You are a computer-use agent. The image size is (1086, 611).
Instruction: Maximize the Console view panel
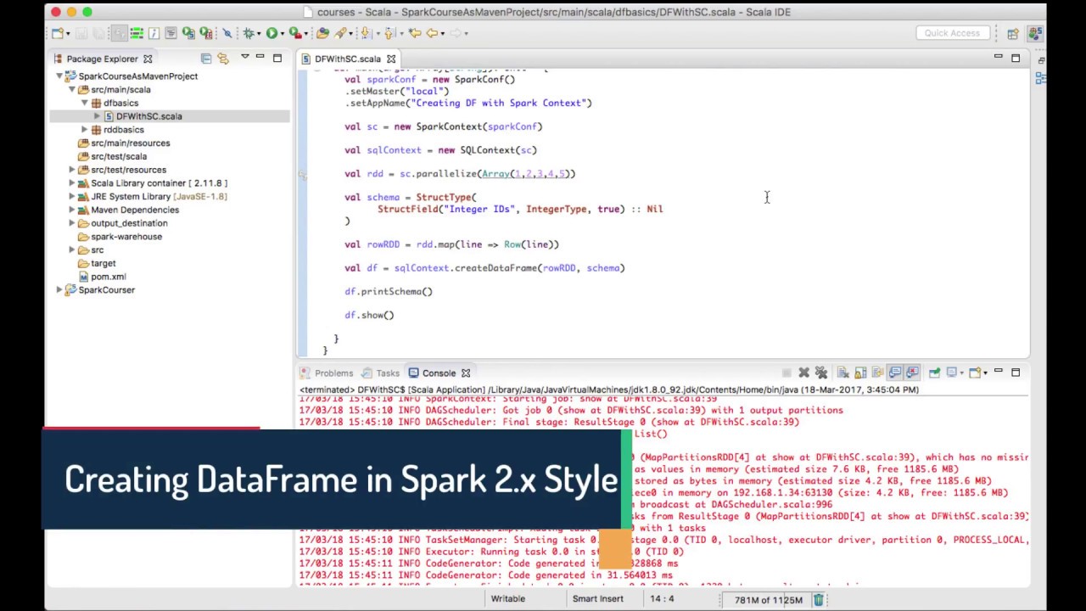tap(1016, 373)
